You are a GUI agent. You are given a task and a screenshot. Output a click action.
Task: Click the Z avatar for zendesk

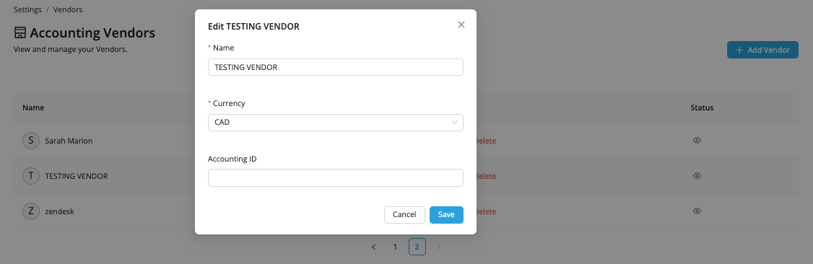tap(31, 211)
